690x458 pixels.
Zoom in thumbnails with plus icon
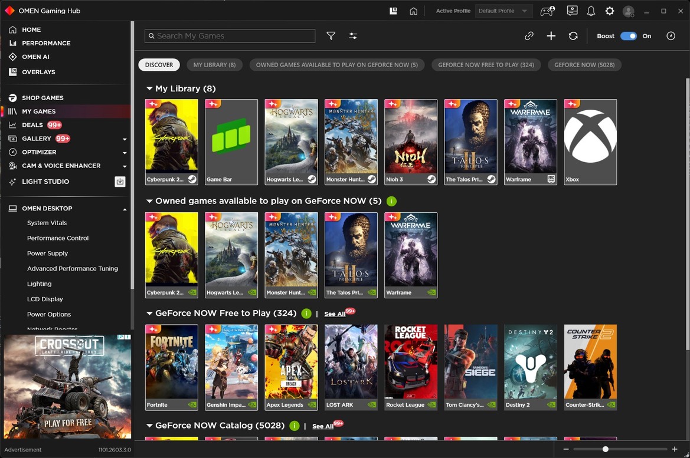675,449
